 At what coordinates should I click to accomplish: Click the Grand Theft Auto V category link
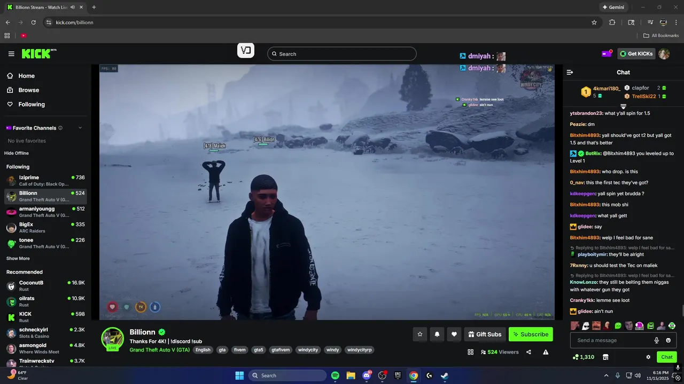[160, 350]
